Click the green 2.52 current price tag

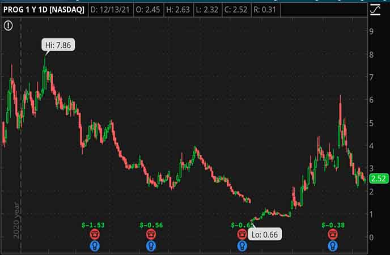(379, 178)
